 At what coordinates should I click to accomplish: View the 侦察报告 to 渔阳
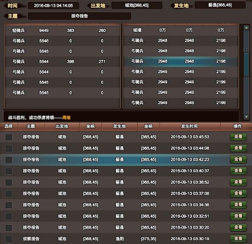point(238,239)
